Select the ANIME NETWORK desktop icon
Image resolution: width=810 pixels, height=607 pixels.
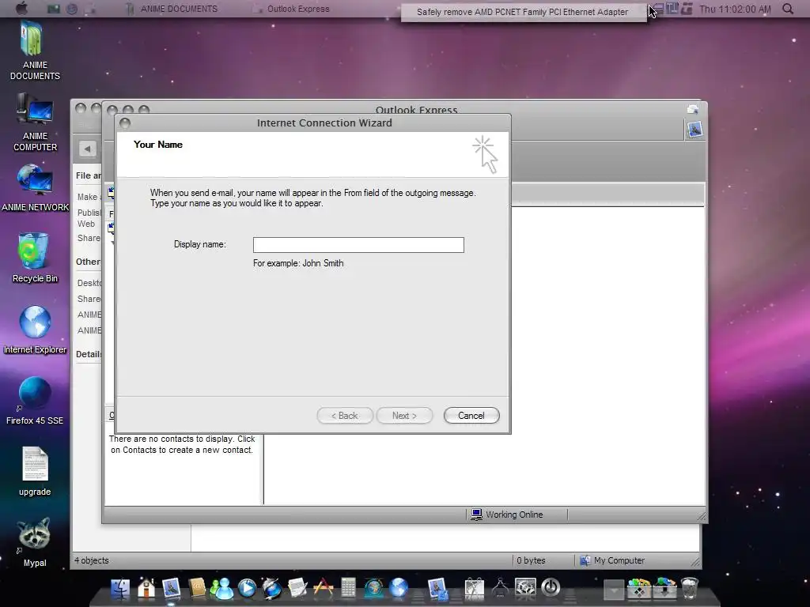35,188
